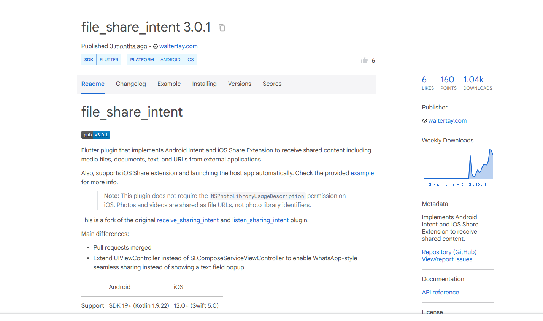Switch to the Example tab

click(169, 84)
